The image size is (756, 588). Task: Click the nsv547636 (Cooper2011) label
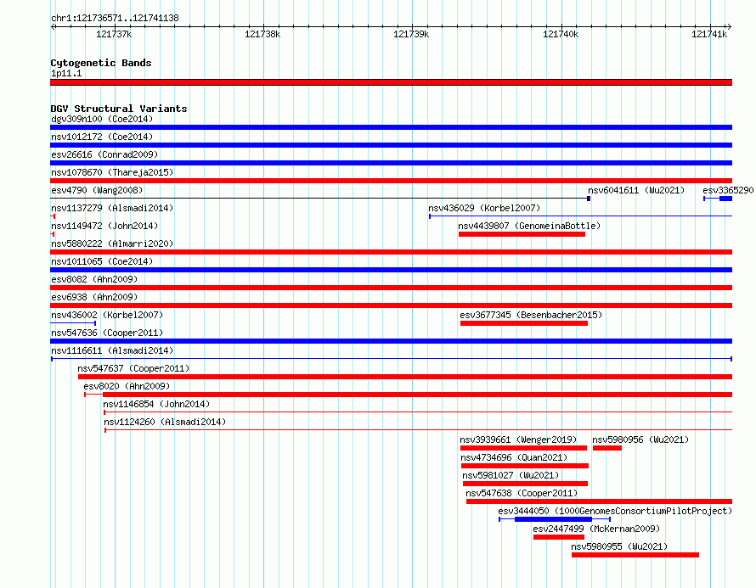click(107, 333)
